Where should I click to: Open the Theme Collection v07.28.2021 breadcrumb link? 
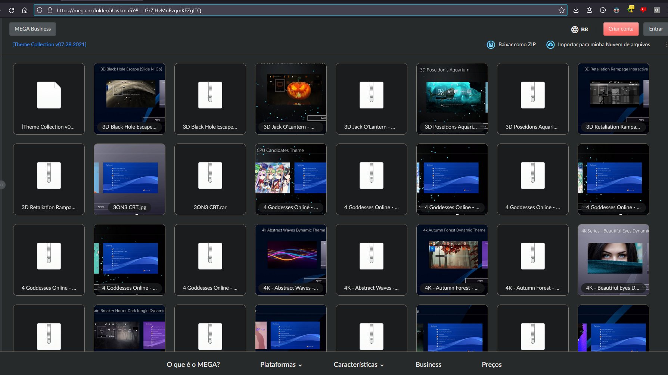point(49,44)
